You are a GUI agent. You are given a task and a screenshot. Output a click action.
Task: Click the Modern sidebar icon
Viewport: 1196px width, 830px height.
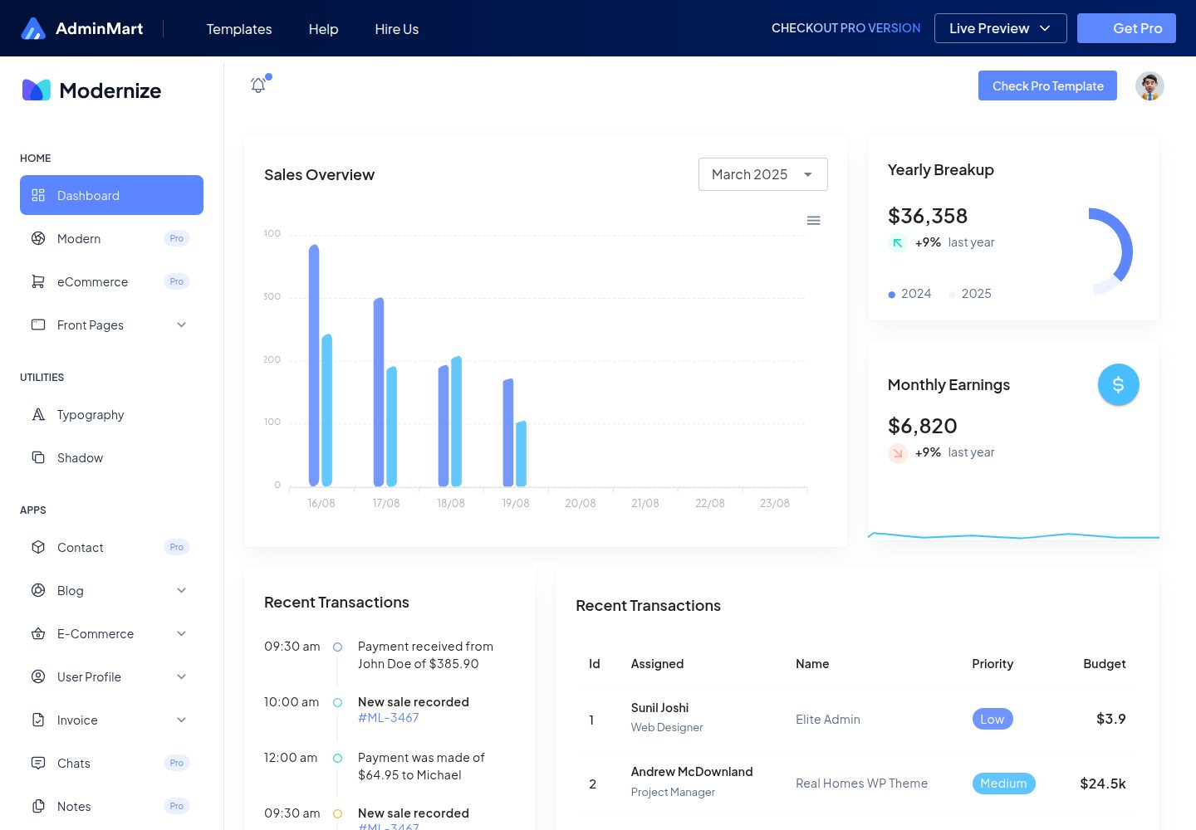38,238
